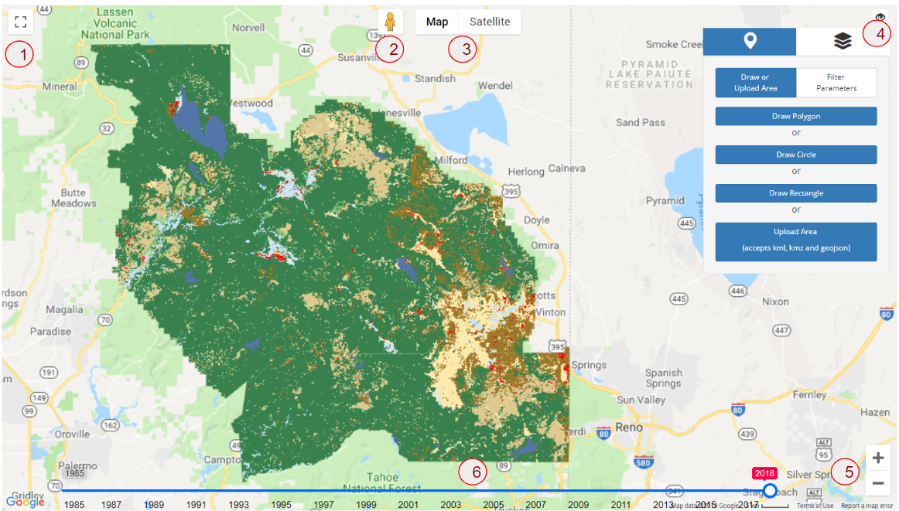899x511 pixels.
Task: Click the year slider handle at 2018
Action: (770, 490)
